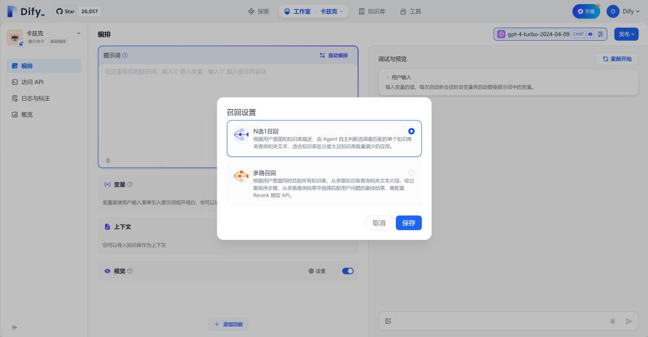Click the Dify logo in the header

coord(26,11)
